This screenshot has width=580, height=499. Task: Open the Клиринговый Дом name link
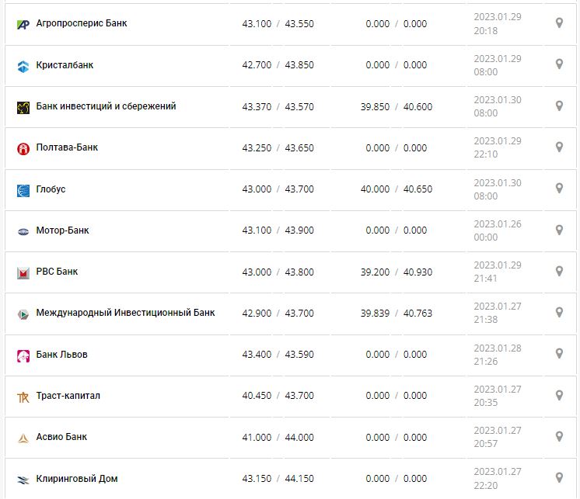coord(76,479)
